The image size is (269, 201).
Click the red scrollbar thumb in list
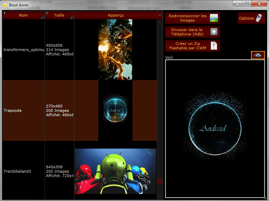point(161,181)
